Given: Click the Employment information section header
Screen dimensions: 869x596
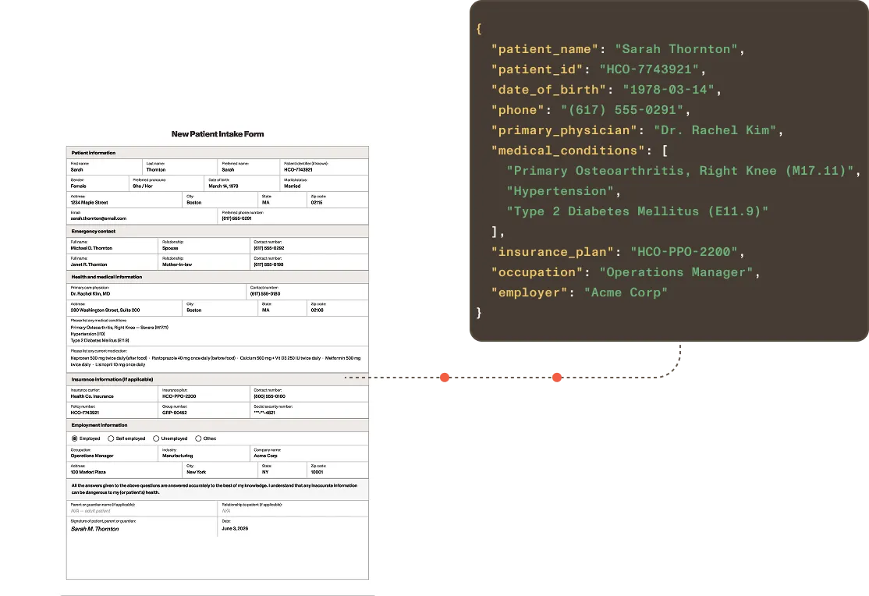Looking at the screenshot, I should click(x=217, y=425).
